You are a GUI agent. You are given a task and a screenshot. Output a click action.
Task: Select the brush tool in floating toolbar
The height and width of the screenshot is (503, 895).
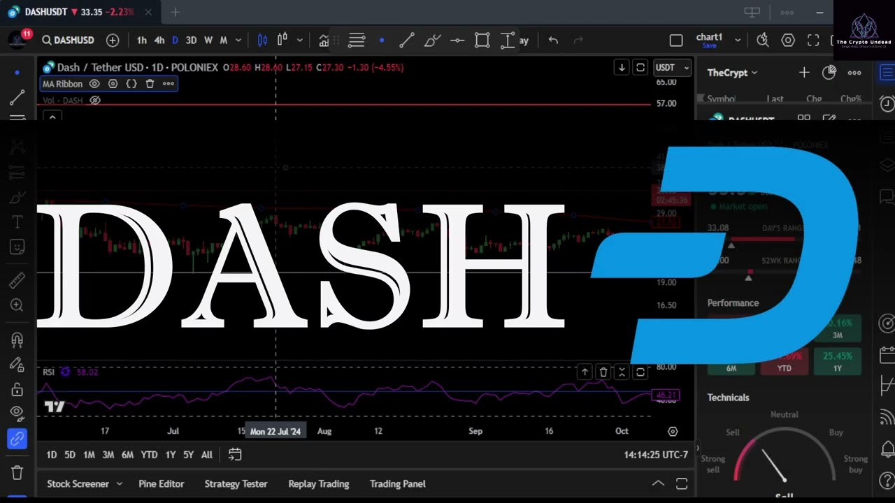[x=432, y=41]
